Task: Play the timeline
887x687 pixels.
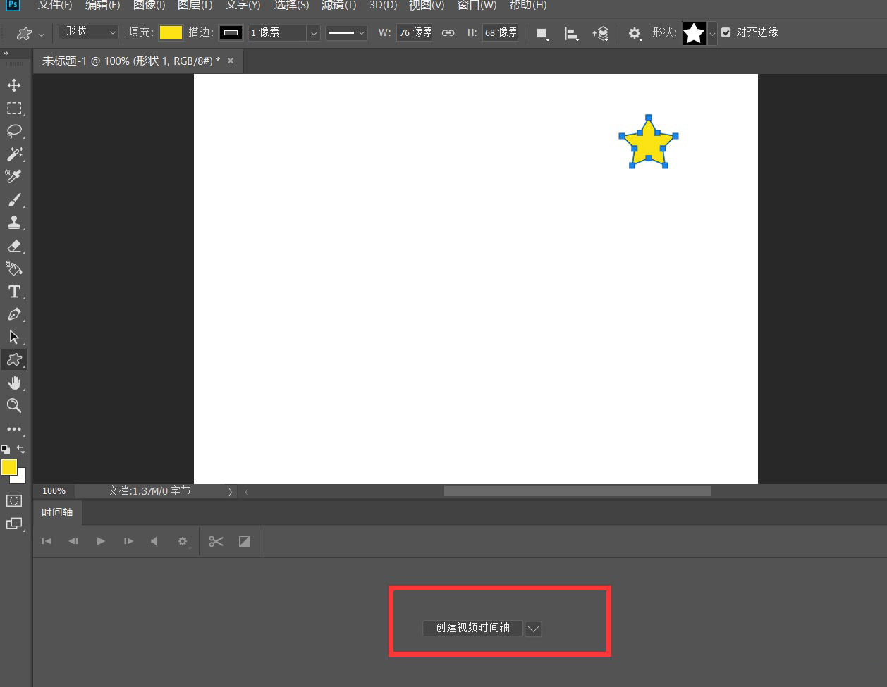Action: 101,541
